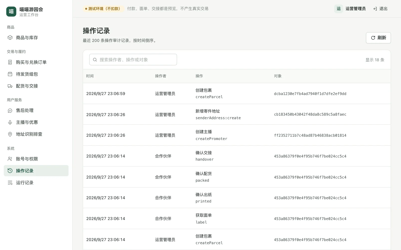Click the history clock icon beside 操作记录
The image size is (401, 250).
pyautogui.click(x=10, y=170)
